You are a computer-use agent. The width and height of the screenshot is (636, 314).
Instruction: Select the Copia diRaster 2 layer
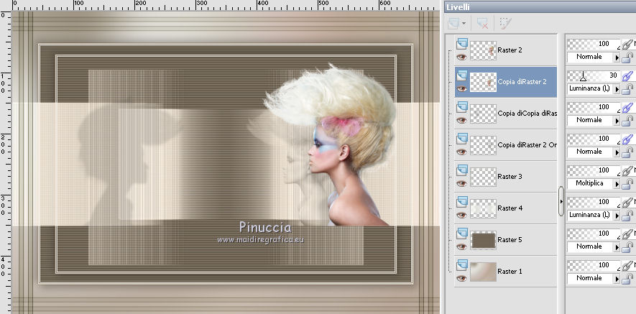[x=505, y=82]
